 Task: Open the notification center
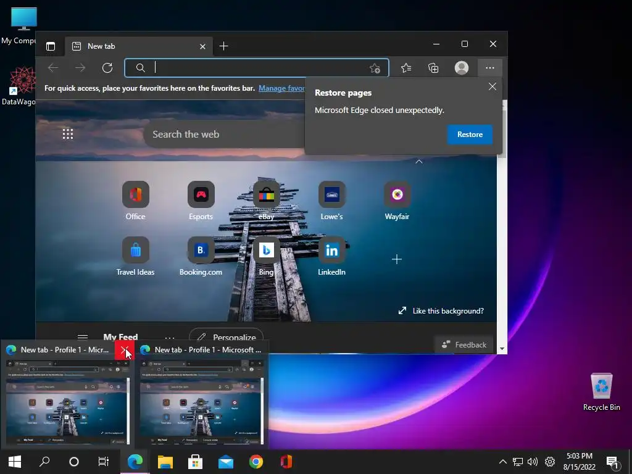pos(612,462)
